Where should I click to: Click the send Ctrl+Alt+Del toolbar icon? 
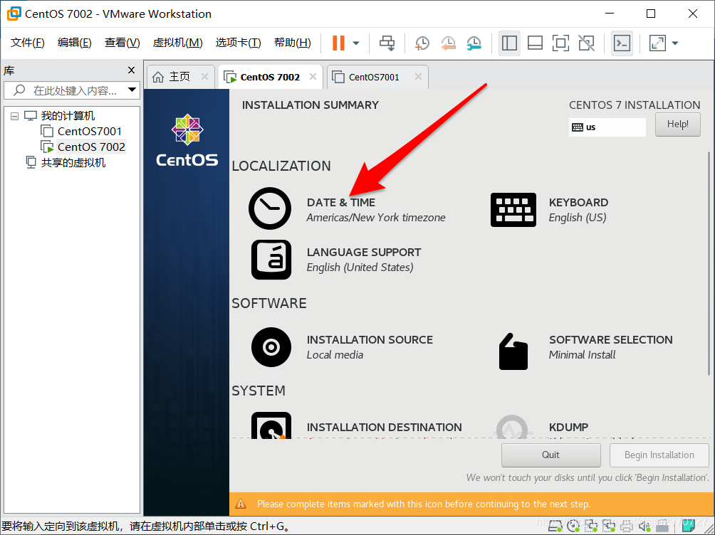[x=387, y=43]
